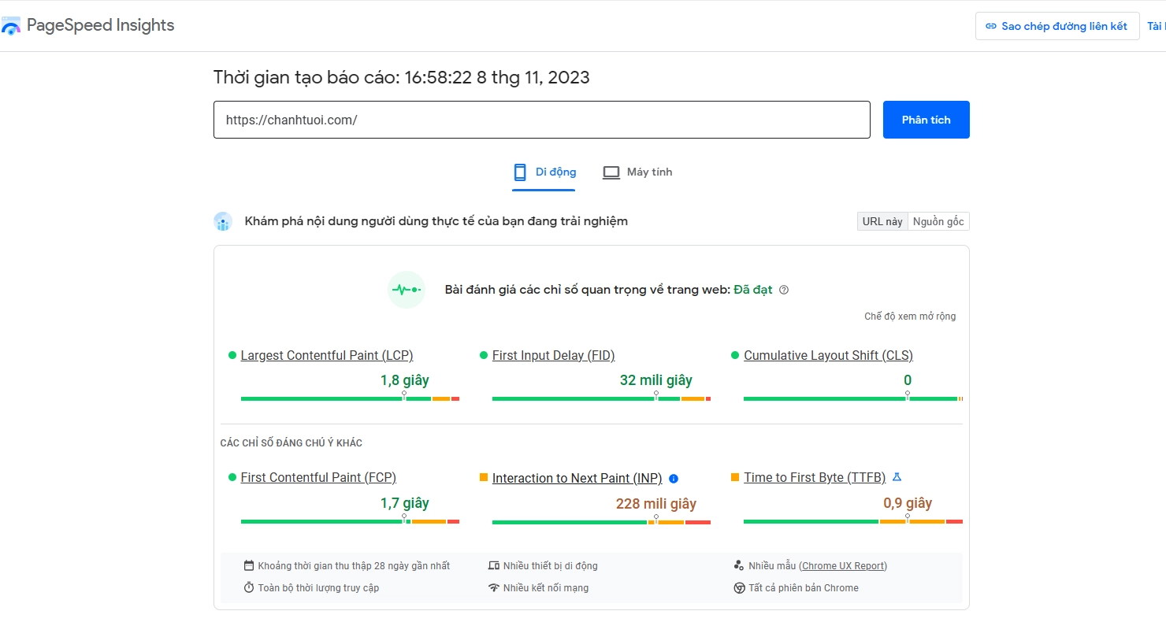Click the flask icon next to TTFB
This screenshot has width=1166, height=622.
pyautogui.click(x=897, y=477)
